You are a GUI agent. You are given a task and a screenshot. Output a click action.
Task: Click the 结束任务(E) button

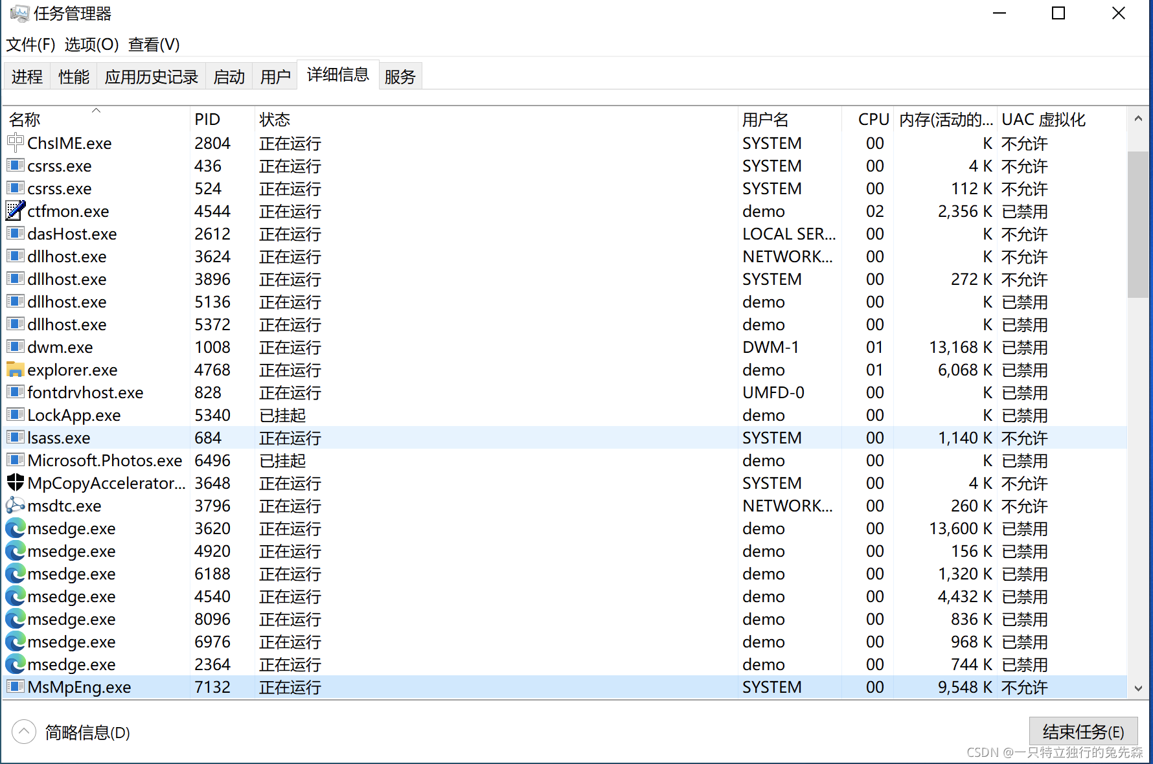(x=1083, y=732)
